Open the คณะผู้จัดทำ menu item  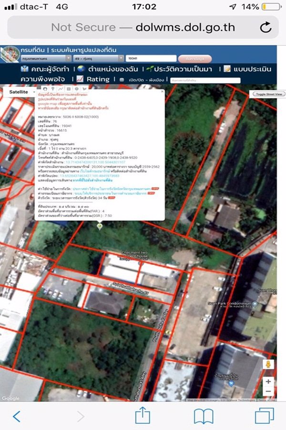pyautogui.click(x=45, y=69)
